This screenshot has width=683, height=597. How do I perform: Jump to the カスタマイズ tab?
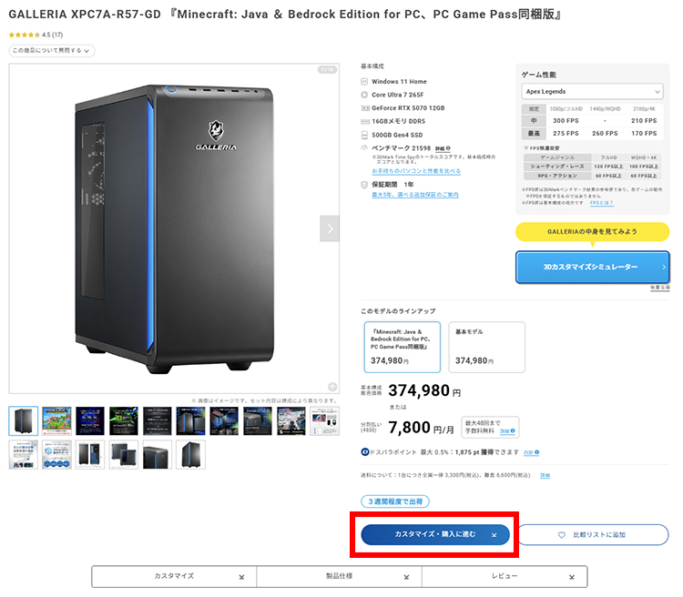(x=174, y=576)
